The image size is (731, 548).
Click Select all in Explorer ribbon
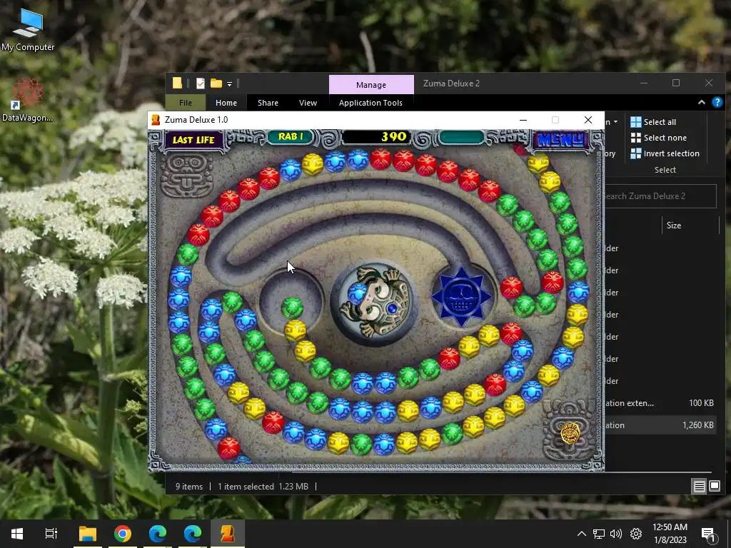click(x=653, y=122)
